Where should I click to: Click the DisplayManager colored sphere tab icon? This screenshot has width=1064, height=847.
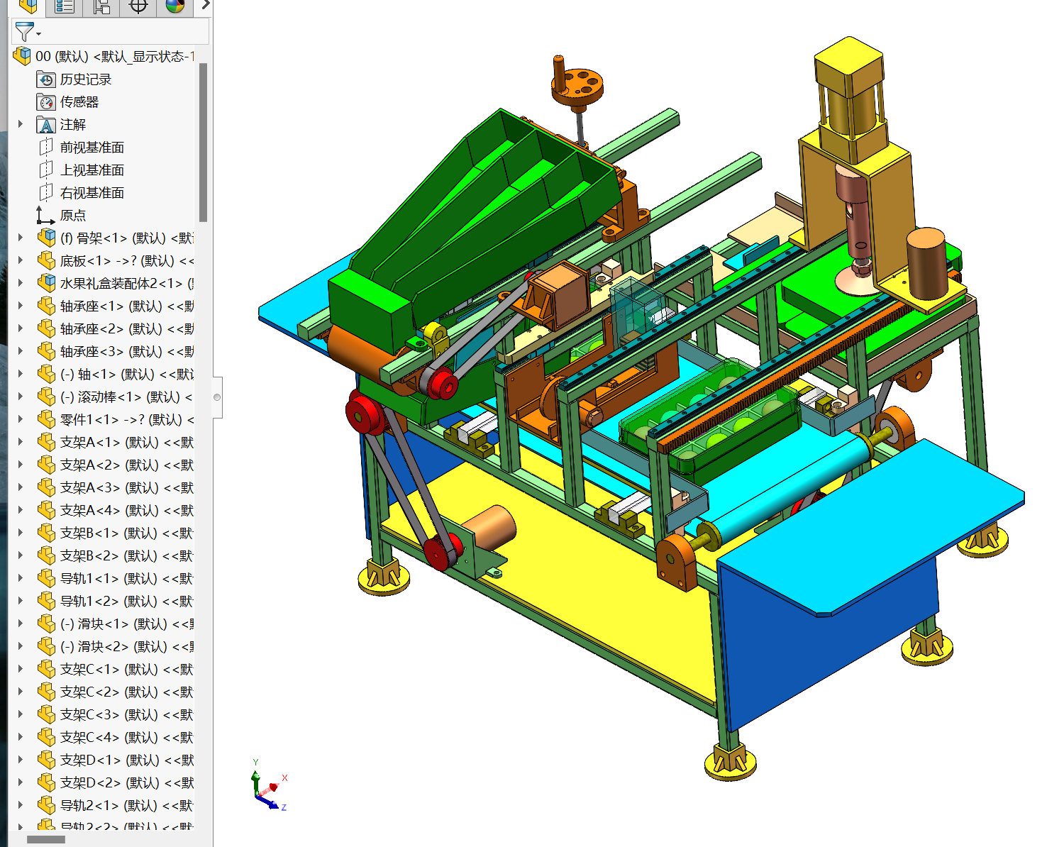point(174,6)
